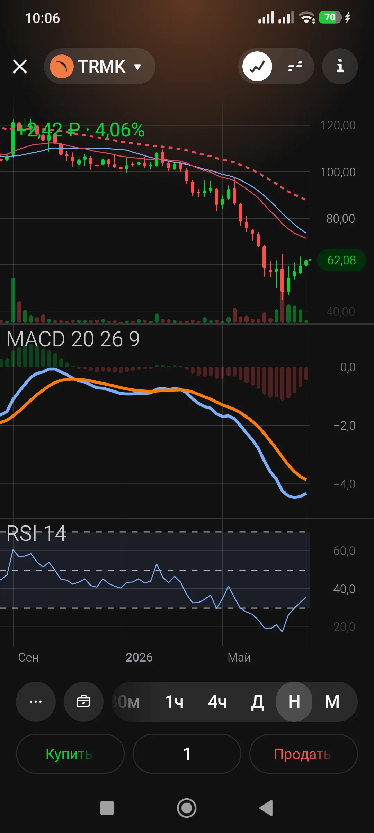The height and width of the screenshot is (833, 374).
Task: Close the chart with the X icon
Action: click(20, 66)
